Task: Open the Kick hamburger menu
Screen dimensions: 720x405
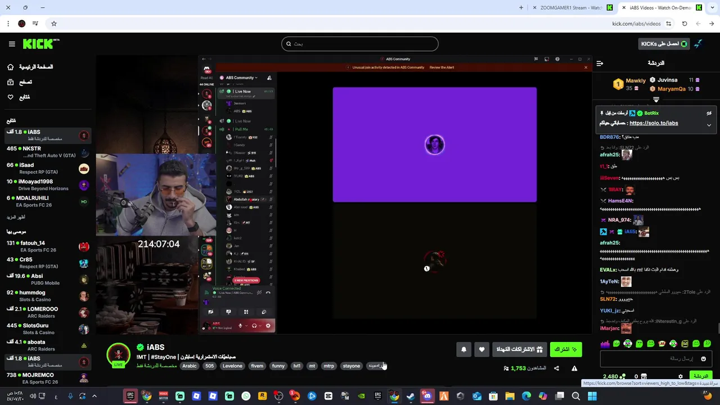Action: [x=12, y=44]
